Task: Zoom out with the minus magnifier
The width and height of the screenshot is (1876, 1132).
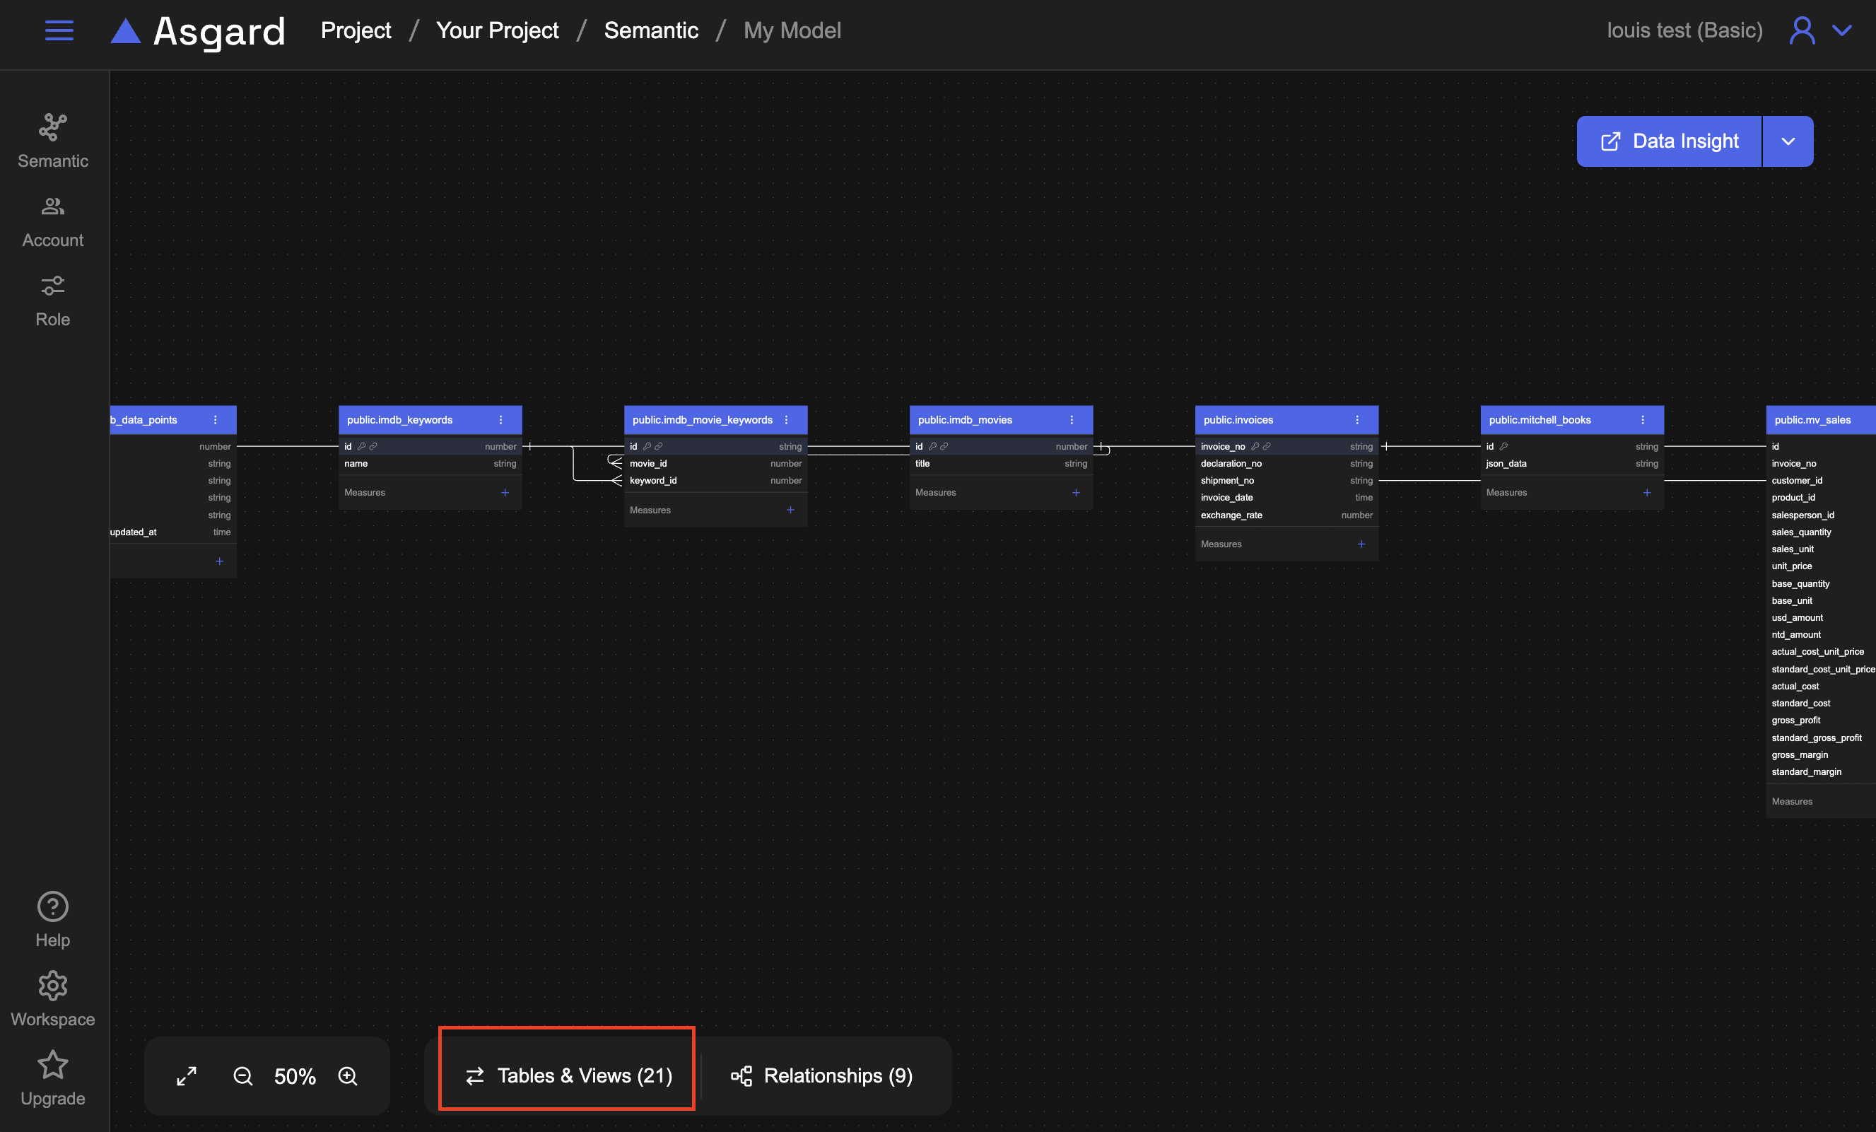Action: pos(243,1075)
